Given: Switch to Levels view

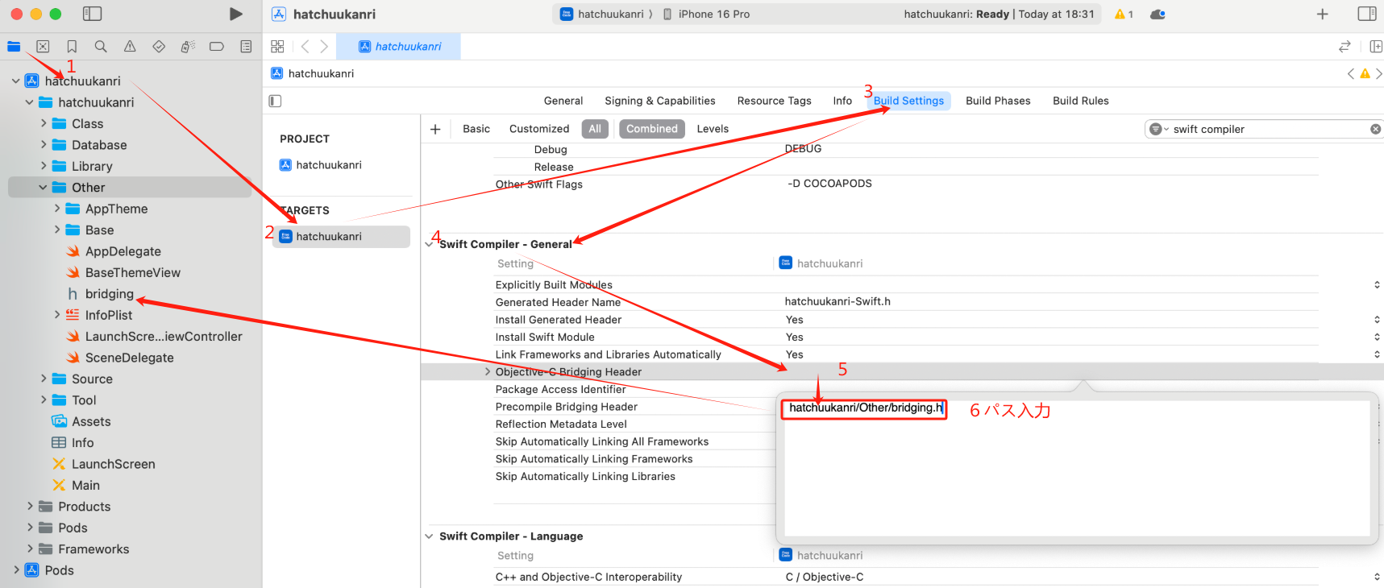Looking at the screenshot, I should [713, 129].
